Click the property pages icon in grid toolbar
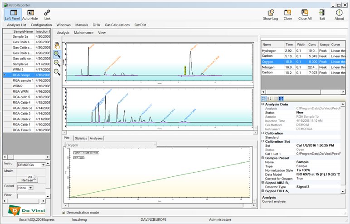This screenshot has width=350, height=224. pyautogui.click(x=276, y=99)
